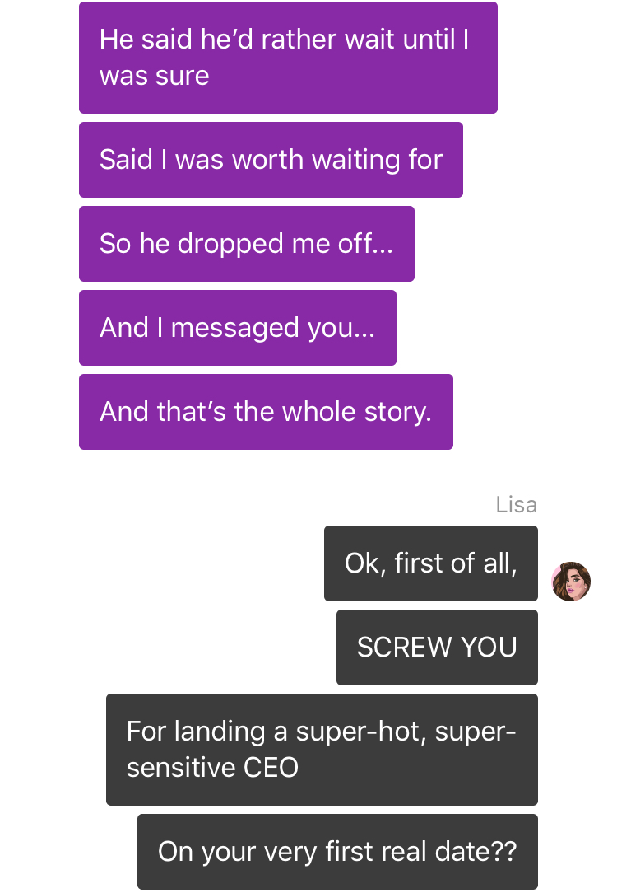Click the 'Lisa' sender name label
Image resolution: width=617 pixels, height=893 pixels.
(x=517, y=505)
